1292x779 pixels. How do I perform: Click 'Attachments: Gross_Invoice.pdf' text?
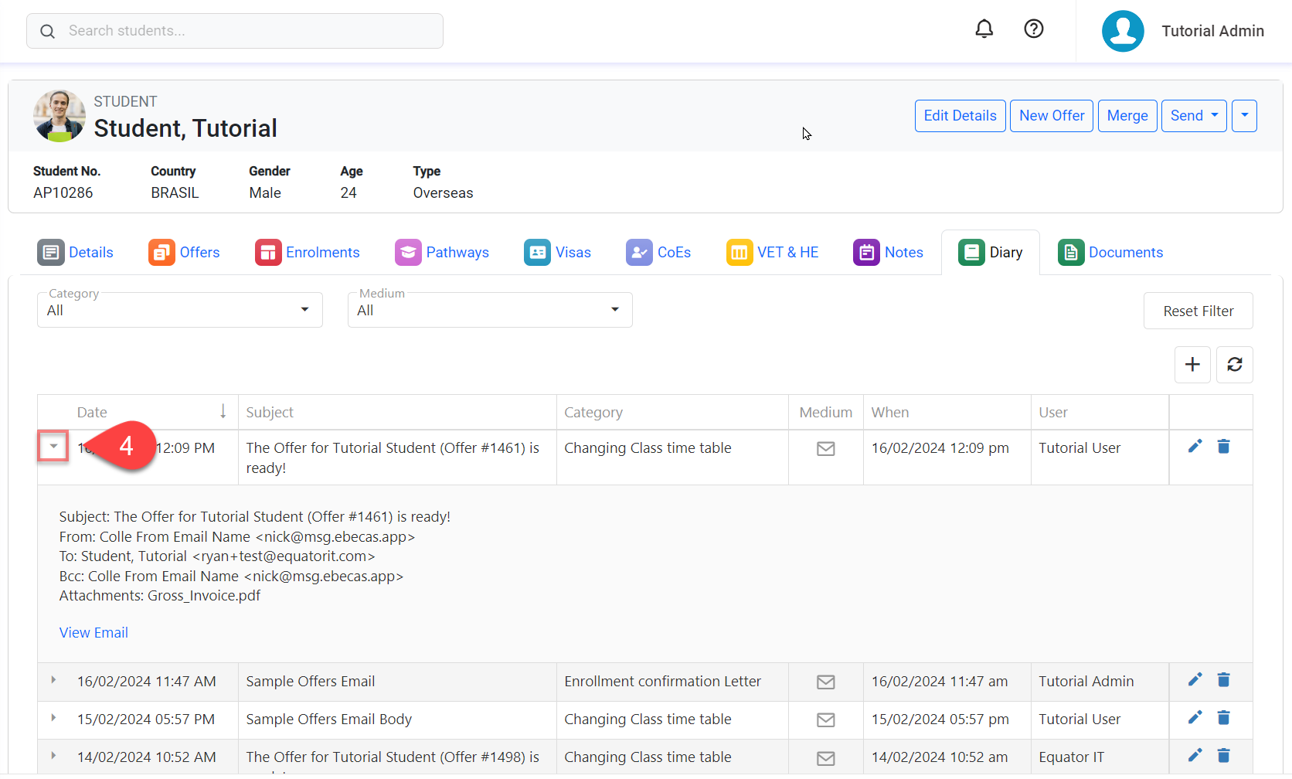pos(159,596)
